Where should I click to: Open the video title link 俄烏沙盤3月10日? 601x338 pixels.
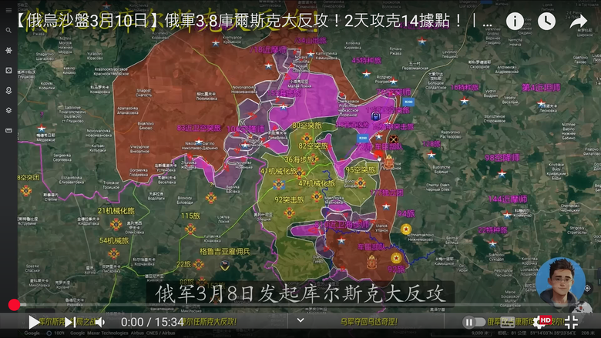tap(253, 21)
